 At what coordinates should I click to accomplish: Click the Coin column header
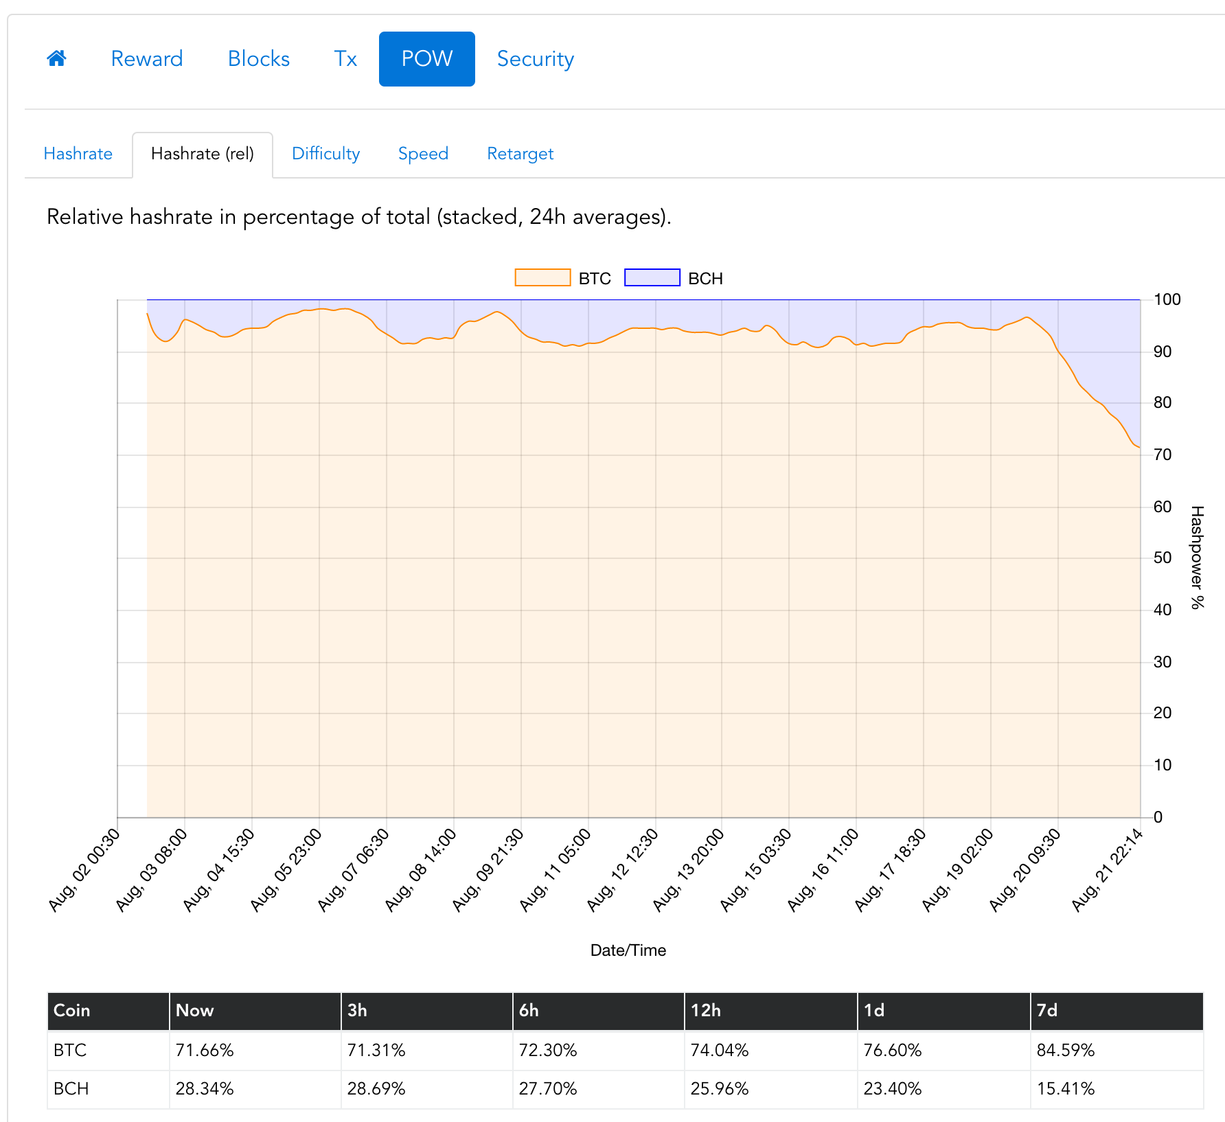(71, 1011)
